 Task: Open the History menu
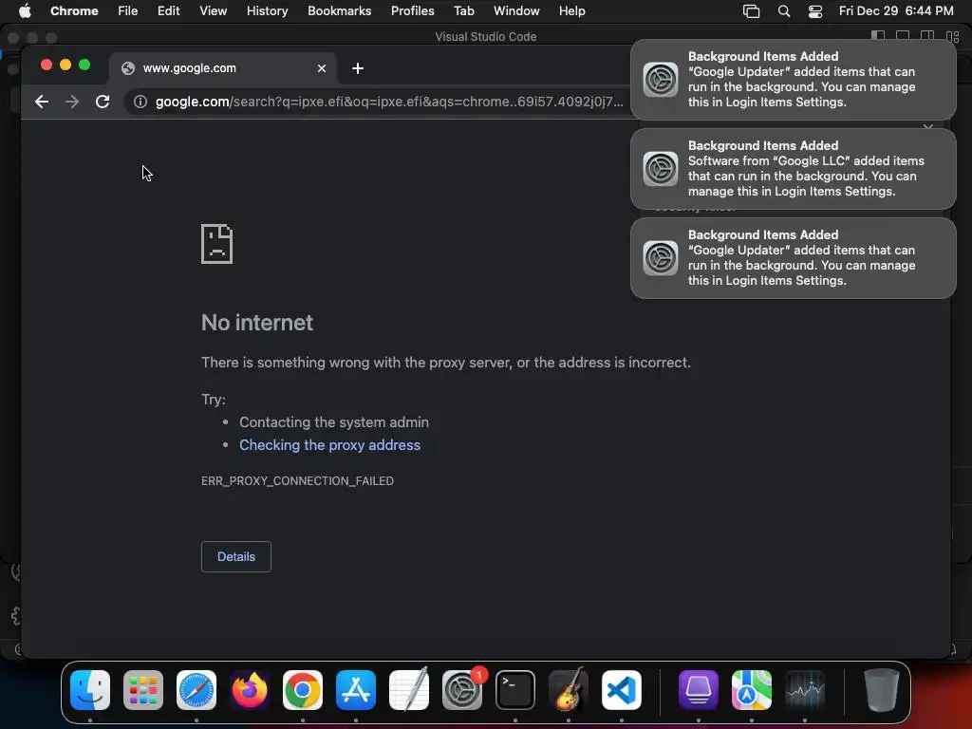pos(267,11)
